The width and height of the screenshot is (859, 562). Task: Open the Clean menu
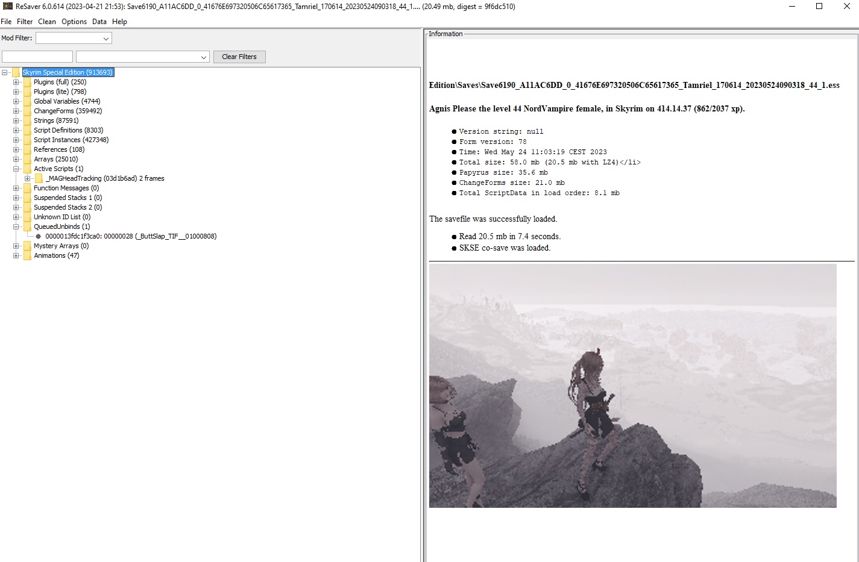[47, 22]
